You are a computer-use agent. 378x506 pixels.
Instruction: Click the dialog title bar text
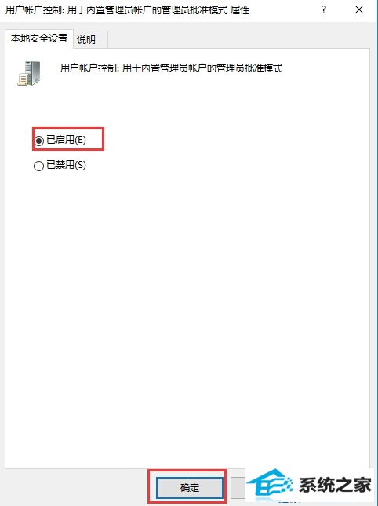coord(127,10)
